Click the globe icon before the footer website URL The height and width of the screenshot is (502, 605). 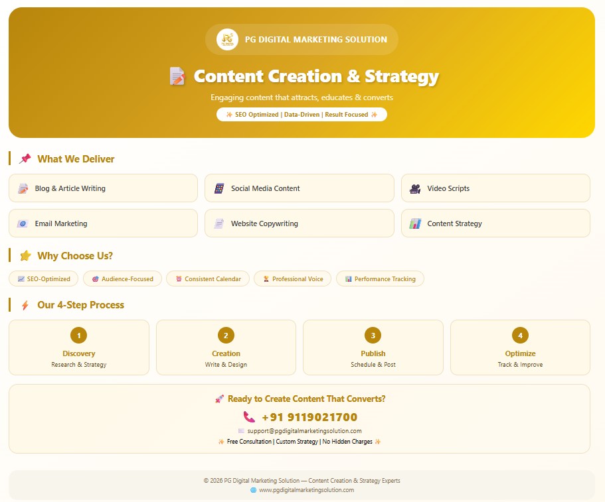[x=254, y=490]
